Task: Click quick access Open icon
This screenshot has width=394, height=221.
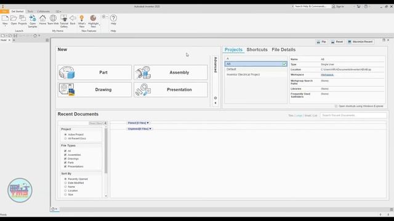Action: click(10, 36)
